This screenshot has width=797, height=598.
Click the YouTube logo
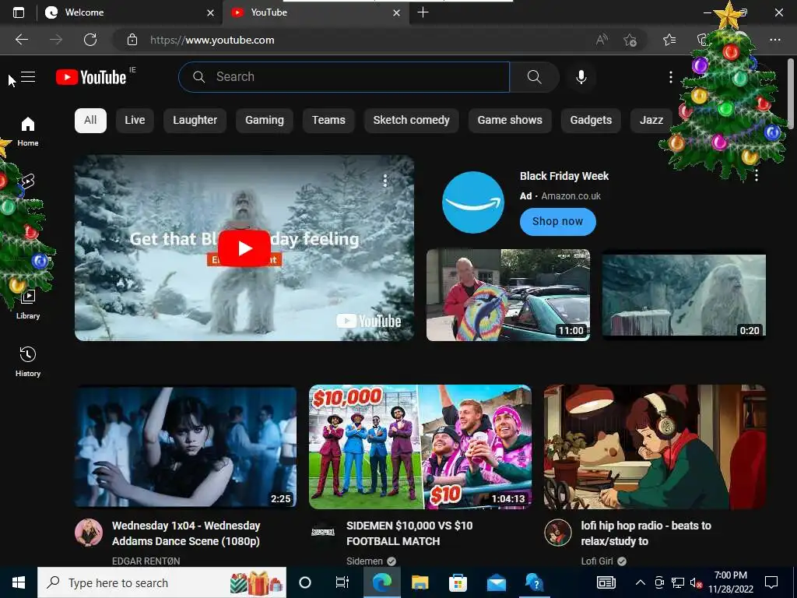91,77
